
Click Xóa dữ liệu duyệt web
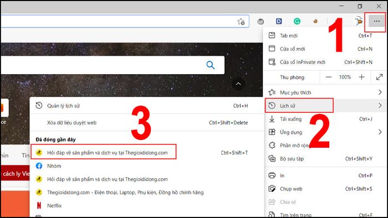pos(146,123)
